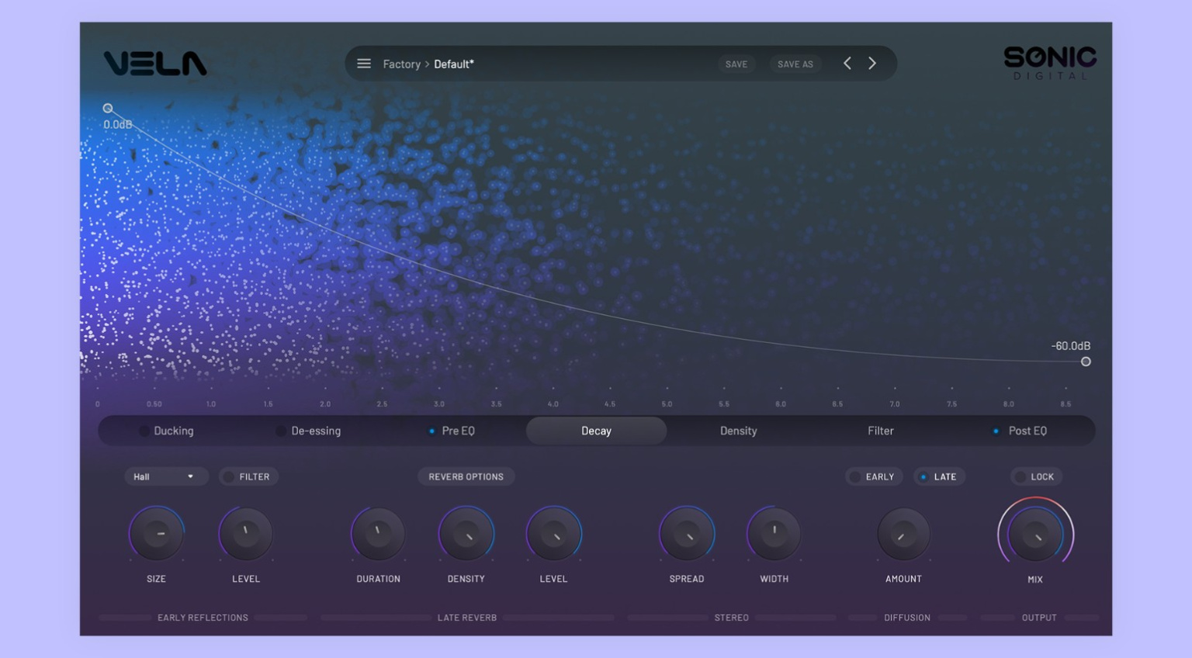Open the hamburger preset menu
Screen dimensions: 1192x658
[x=363, y=64]
